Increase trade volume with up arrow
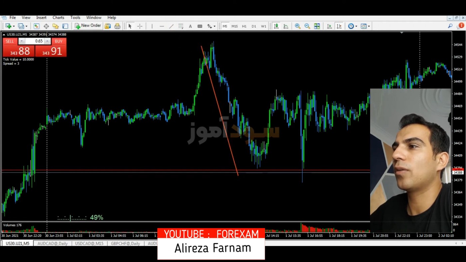 click(47, 41)
